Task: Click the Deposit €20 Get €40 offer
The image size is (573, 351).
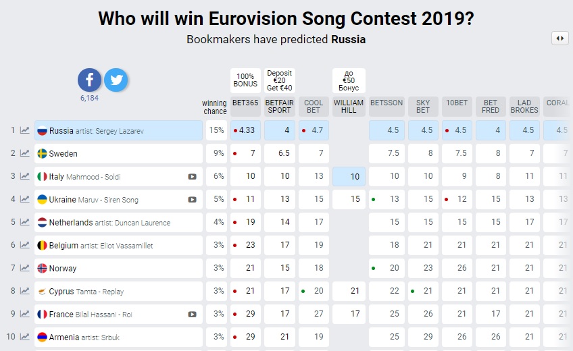Action: pos(280,80)
